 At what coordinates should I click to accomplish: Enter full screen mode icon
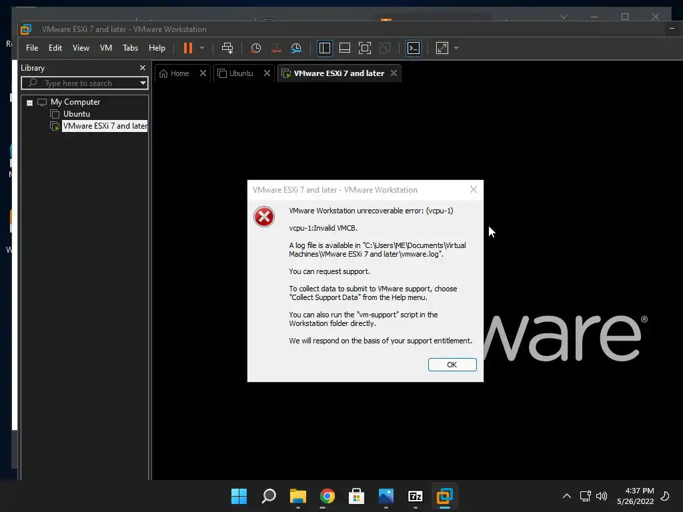pos(365,48)
